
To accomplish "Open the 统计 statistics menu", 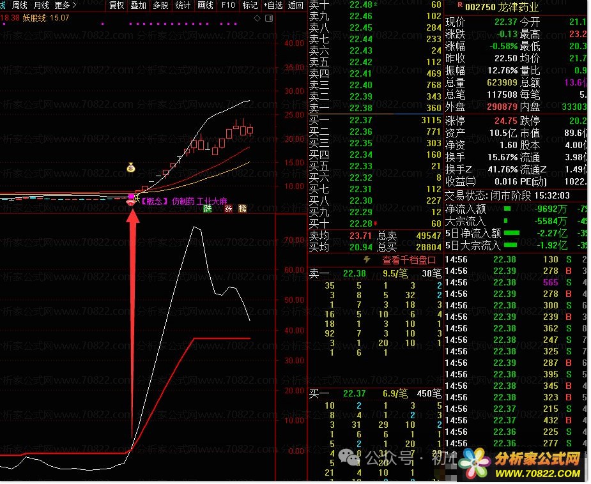I will point(183,5).
